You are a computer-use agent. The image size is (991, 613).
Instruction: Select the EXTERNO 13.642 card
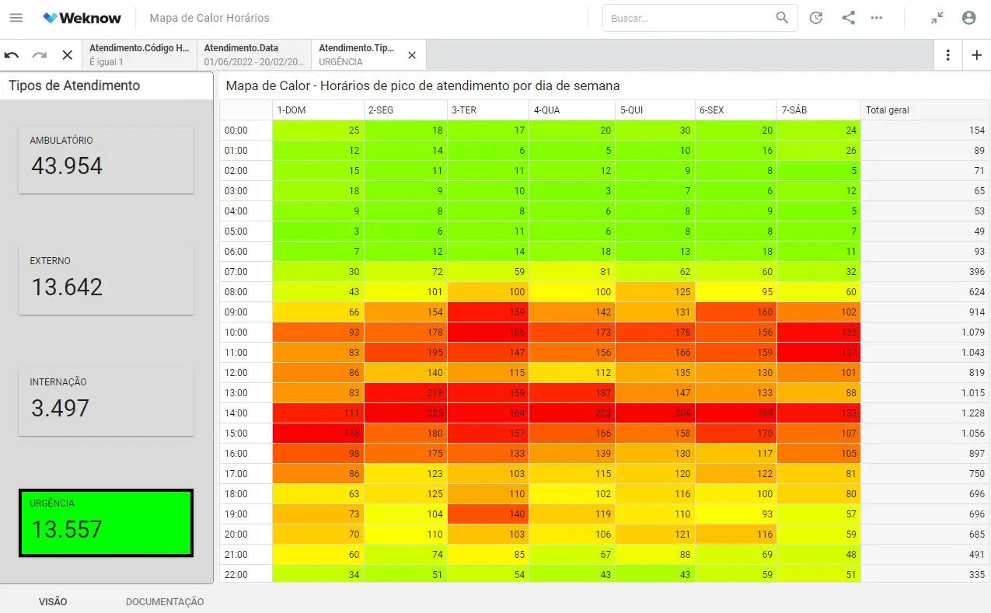(x=106, y=280)
